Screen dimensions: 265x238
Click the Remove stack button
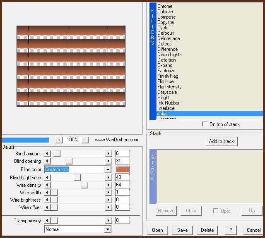tap(166, 211)
